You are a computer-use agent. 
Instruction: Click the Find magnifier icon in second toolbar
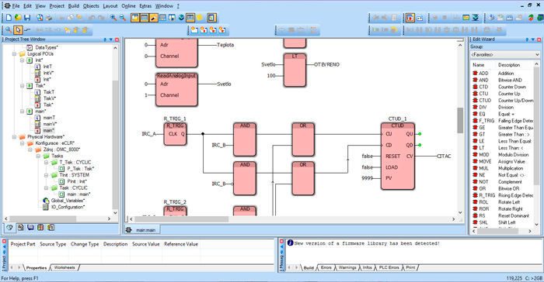click(x=9, y=30)
